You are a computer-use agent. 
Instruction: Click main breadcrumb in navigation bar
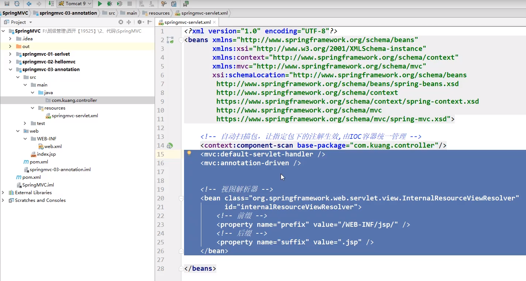coord(129,13)
